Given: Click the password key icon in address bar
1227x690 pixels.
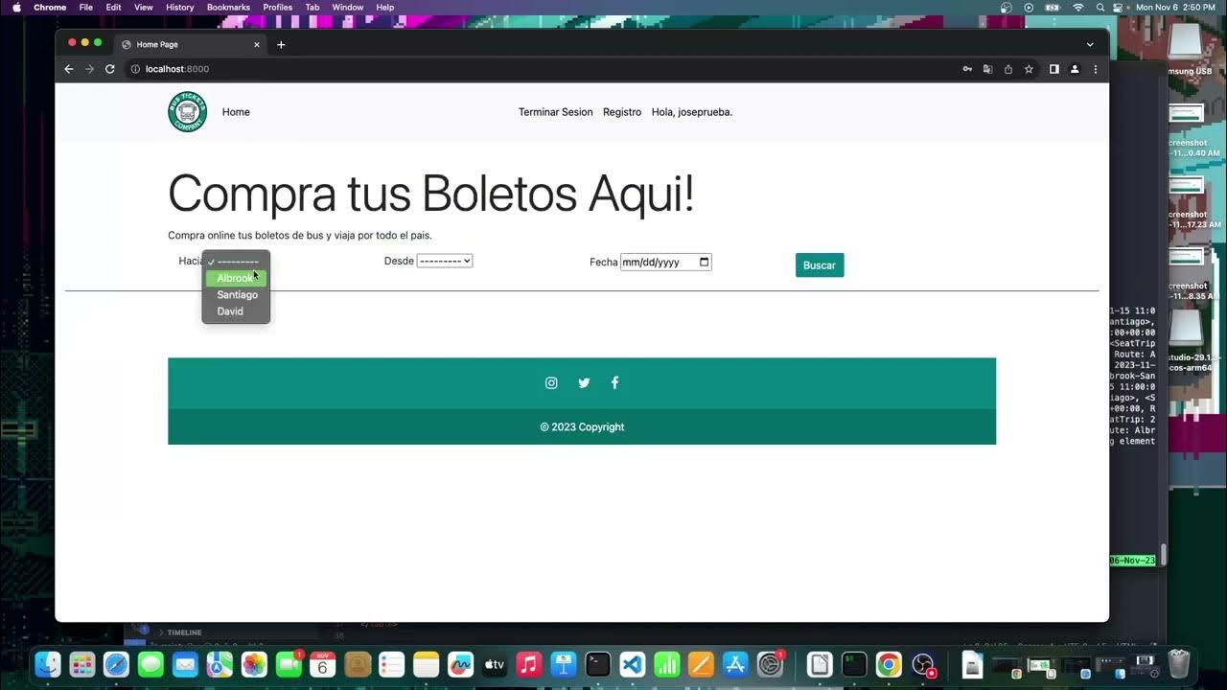Looking at the screenshot, I should 967,69.
